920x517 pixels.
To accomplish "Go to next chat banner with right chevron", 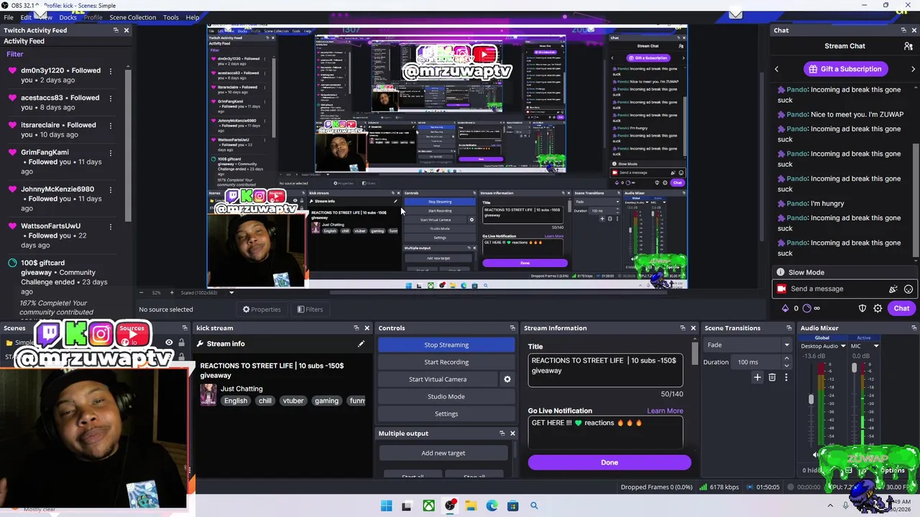I will (913, 69).
